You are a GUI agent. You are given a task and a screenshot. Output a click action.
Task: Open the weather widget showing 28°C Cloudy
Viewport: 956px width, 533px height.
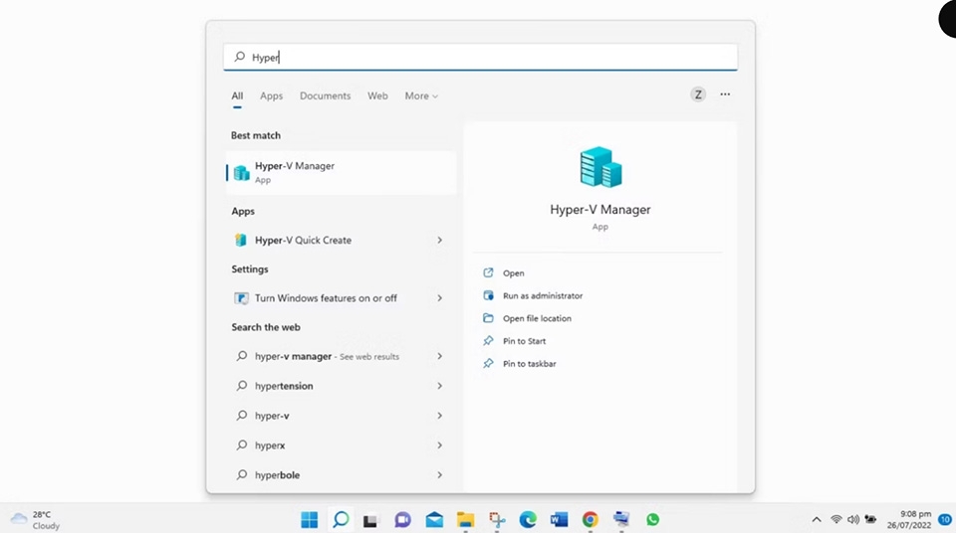point(36,520)
